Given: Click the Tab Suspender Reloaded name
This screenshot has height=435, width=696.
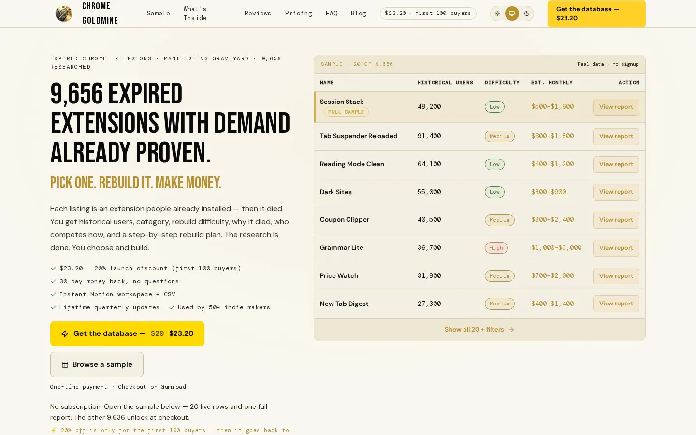Looking at the screenshot, I should tap(359, 136).
